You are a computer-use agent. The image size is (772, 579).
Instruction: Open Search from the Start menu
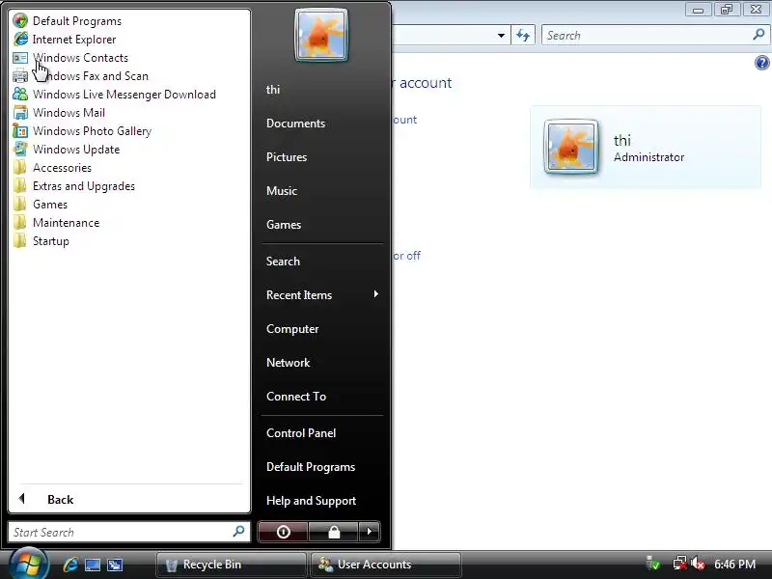click(x=283, y=262)
